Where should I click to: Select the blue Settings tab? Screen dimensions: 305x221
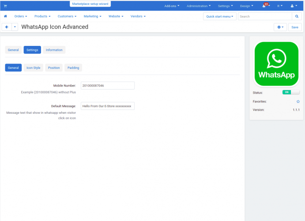(32, 50)
